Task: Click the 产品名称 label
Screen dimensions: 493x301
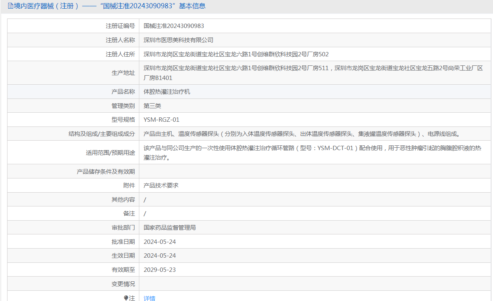Action: (123, 92)
